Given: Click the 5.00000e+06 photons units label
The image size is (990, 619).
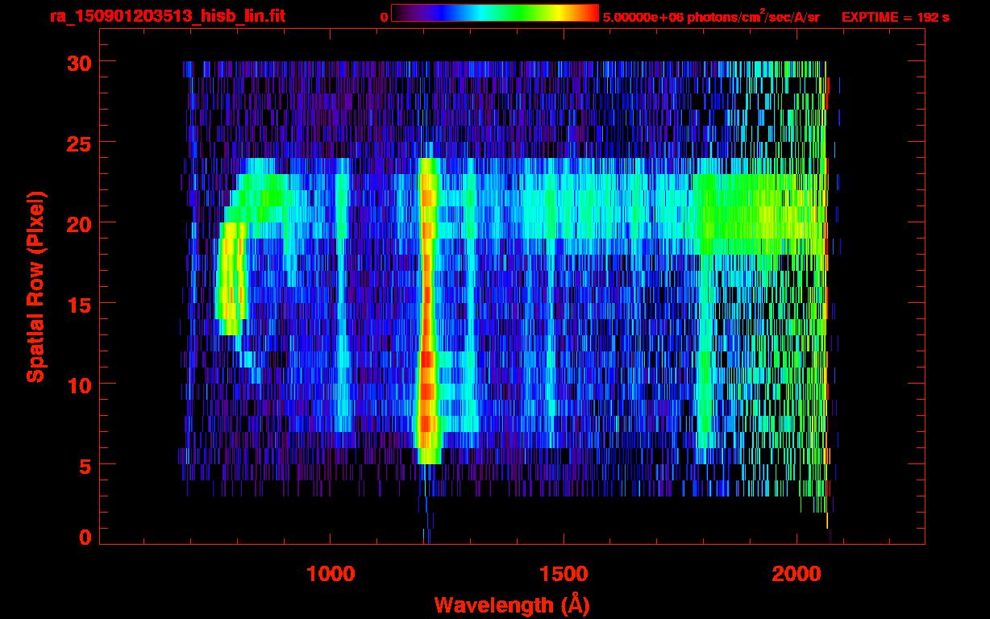Looking at the screenshot, I should click(x=711, y=16).
